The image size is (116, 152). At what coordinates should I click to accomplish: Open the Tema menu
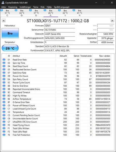click(x=36, y=7)
